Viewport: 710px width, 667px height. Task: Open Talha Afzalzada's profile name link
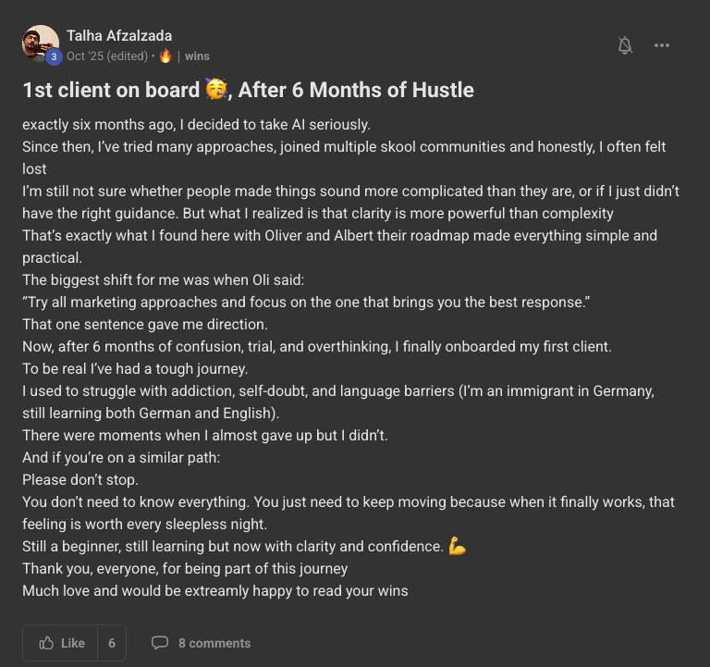[x=119, y=36]
